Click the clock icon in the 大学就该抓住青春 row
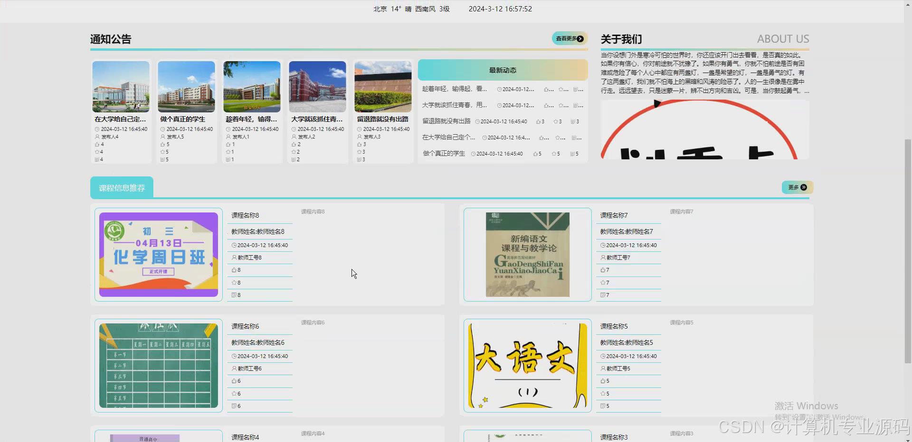This screenshot has width=912, height=442. pyautogui.click(x=499, y=105)
